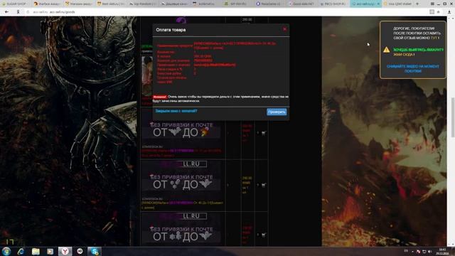This screenshot has width=455, height=256.
Task: Bookmark the page with star icon
Action: click(439, 12)
